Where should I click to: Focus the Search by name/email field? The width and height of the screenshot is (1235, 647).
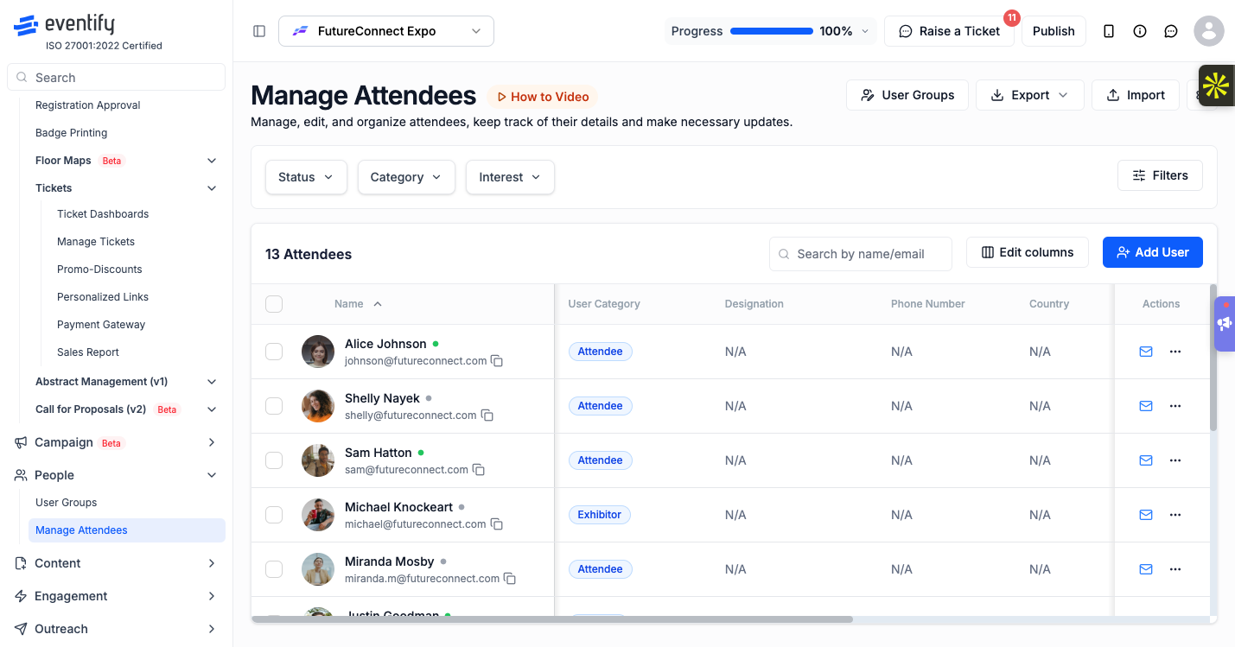[861, 254]
